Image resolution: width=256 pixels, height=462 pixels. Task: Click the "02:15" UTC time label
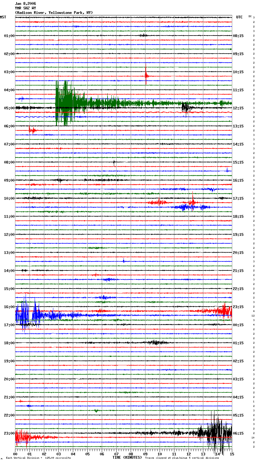click(x=238, y=361)
